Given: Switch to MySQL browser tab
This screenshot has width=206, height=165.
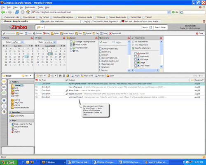Looking at the screenshot, I should click(x=101, y=21).
